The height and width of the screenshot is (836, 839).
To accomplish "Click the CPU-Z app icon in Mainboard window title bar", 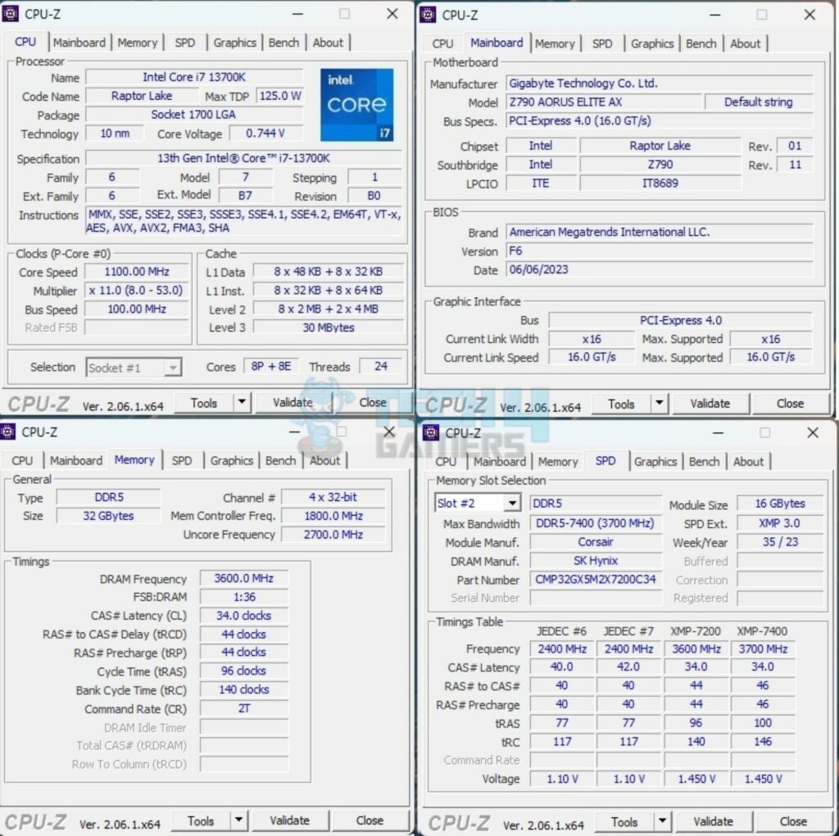I will 428,15.
